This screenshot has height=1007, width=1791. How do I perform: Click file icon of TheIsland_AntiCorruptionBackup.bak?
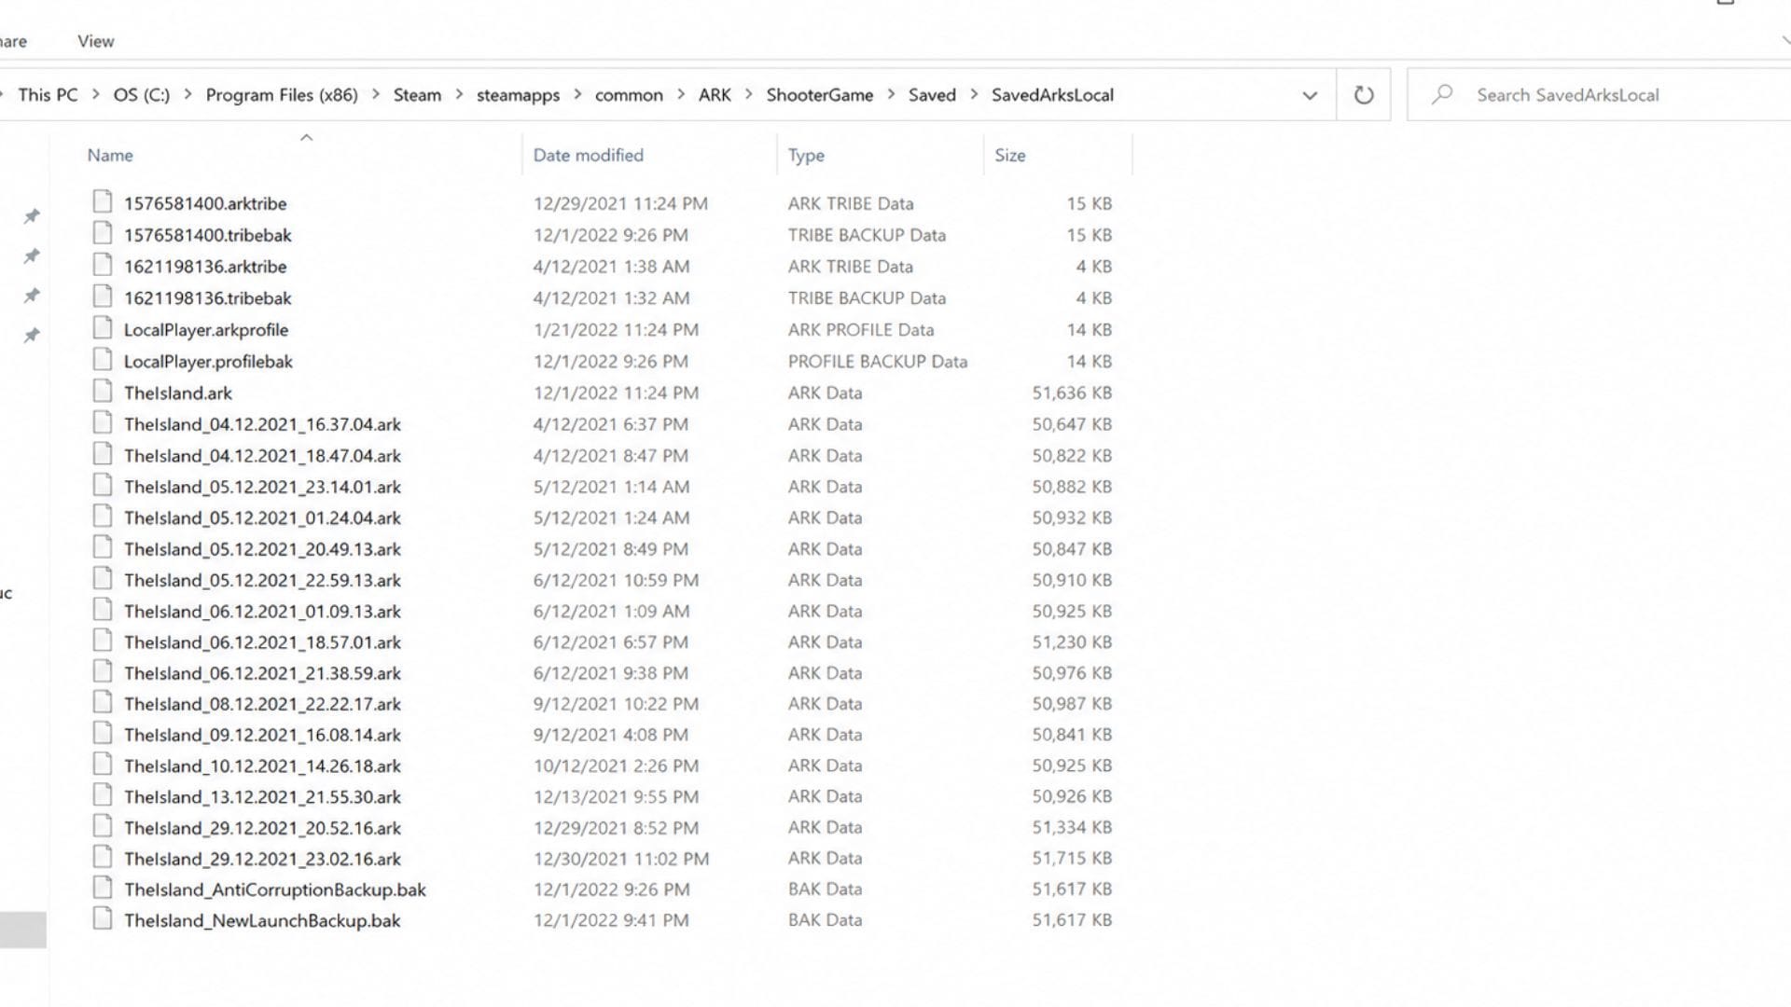point(103,888)
